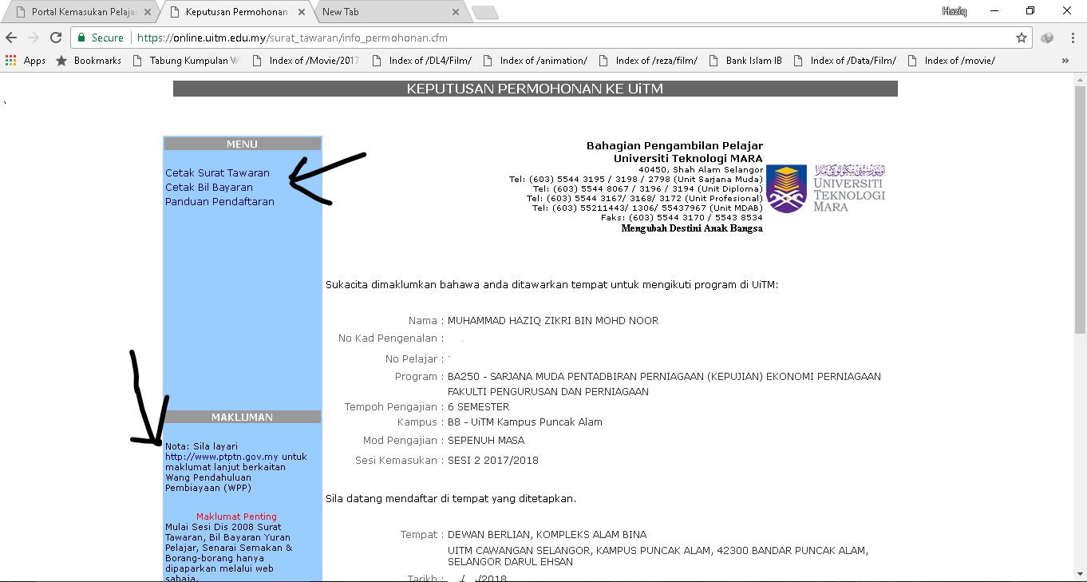
Task: Click the Cetak Surat Tawaran link
Action: (x=217, y=173)
